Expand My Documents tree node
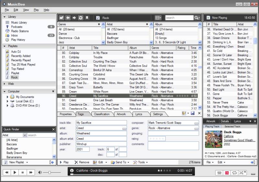 [7, 97]
